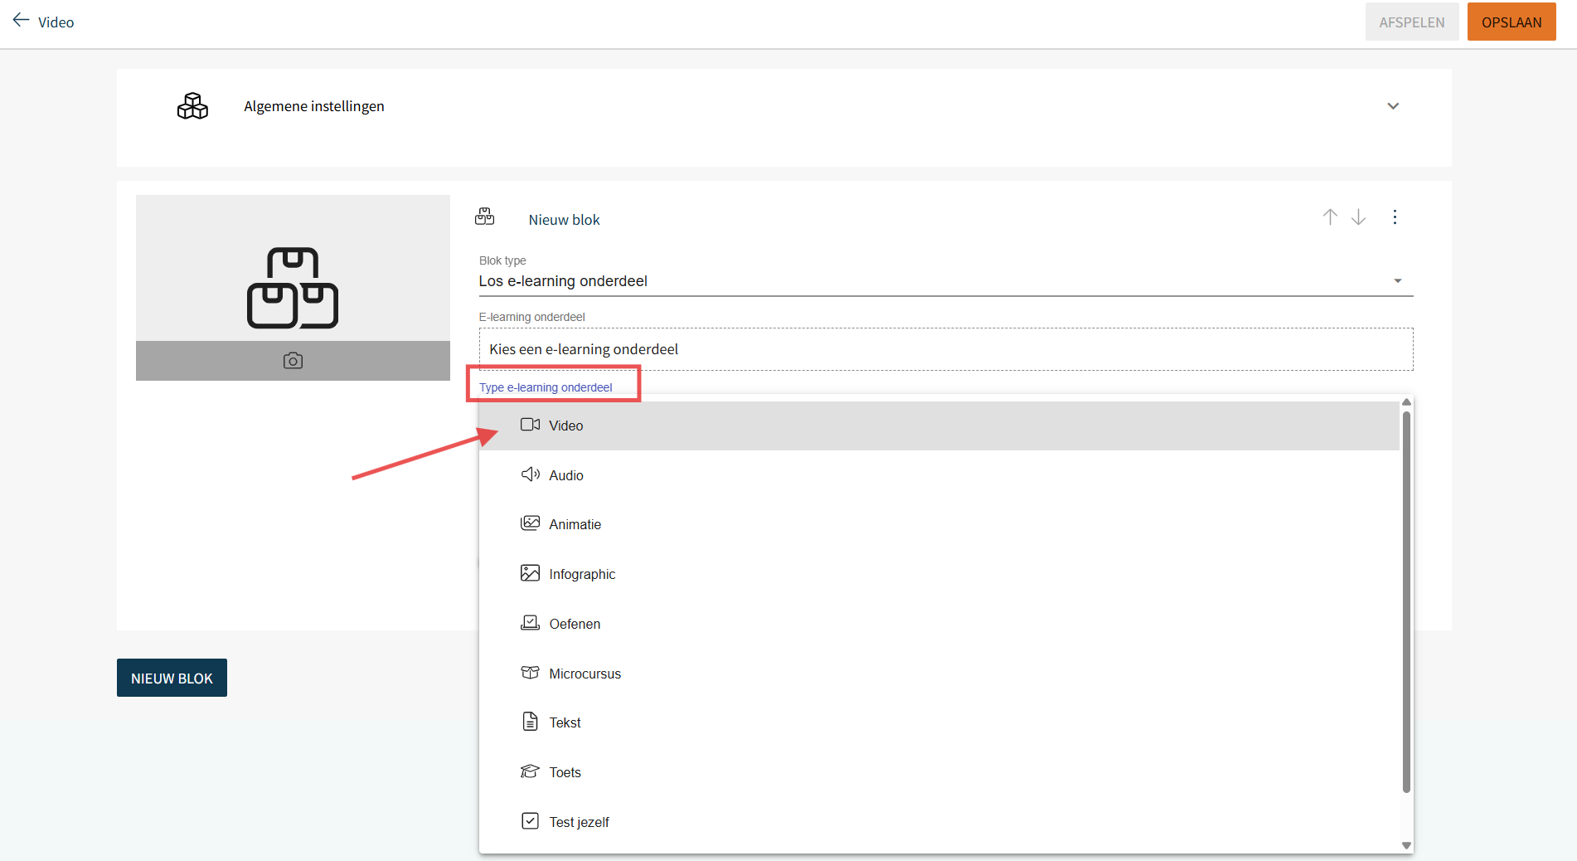Select Audio from the type list
This screenshot has width=1577, height=861.
(x=566, y=475)
